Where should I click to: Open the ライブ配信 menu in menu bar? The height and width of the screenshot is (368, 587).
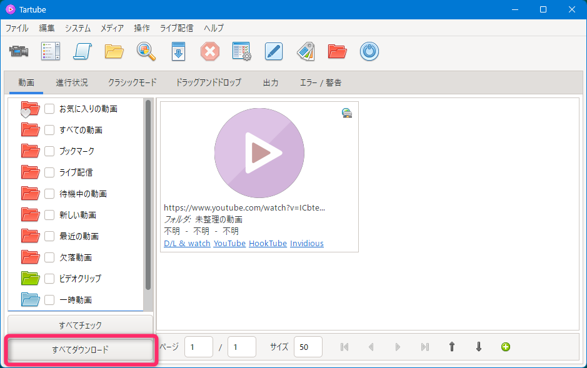pyautogui.click(x=176, y=28)
